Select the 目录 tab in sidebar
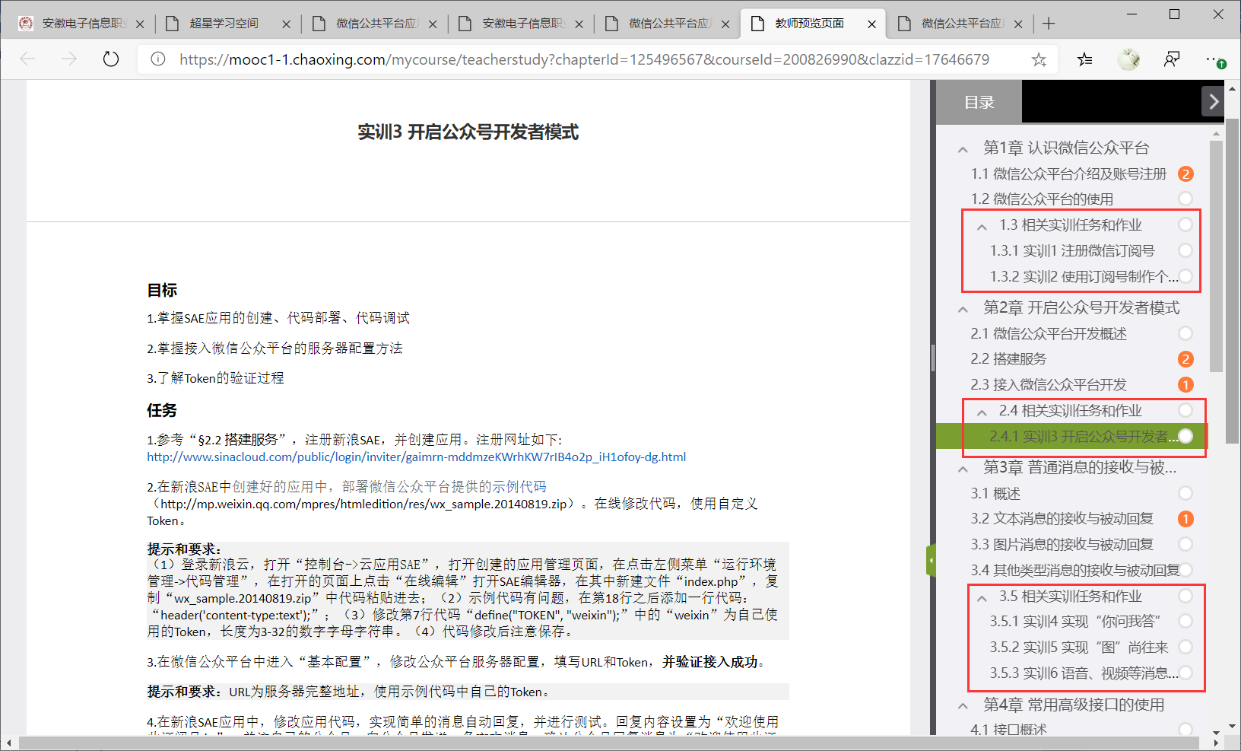This screenshot has width=1241, height=751. 979,103
